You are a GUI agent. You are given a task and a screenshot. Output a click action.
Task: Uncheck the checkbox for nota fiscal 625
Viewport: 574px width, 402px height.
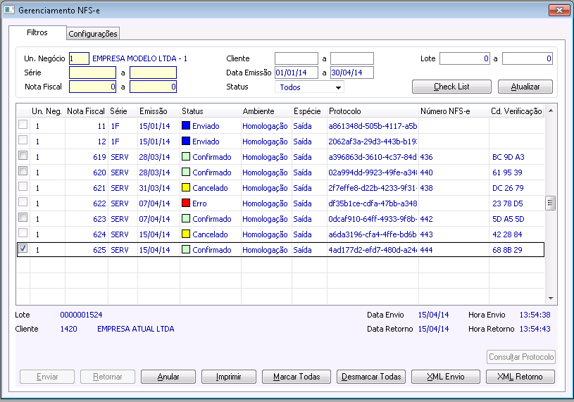tap(23, 249)
